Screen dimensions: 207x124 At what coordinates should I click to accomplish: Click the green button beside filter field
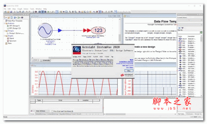pyautogui.click(x=201, y=32)
